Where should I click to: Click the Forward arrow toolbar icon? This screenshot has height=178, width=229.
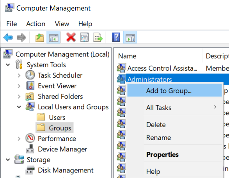click(x=21, y=37)
